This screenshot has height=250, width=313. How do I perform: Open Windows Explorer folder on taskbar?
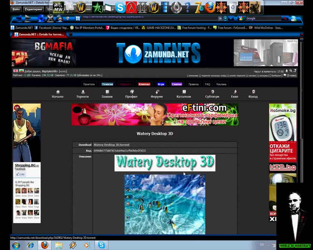pyautogui.click(x=59, y=245)
